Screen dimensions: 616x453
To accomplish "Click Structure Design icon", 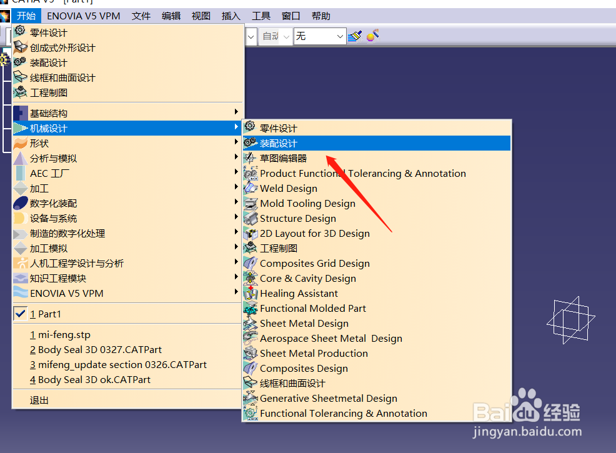I will (x=251, y=218).
